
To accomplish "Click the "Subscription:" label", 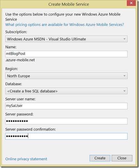I will [x=16, y=32].
